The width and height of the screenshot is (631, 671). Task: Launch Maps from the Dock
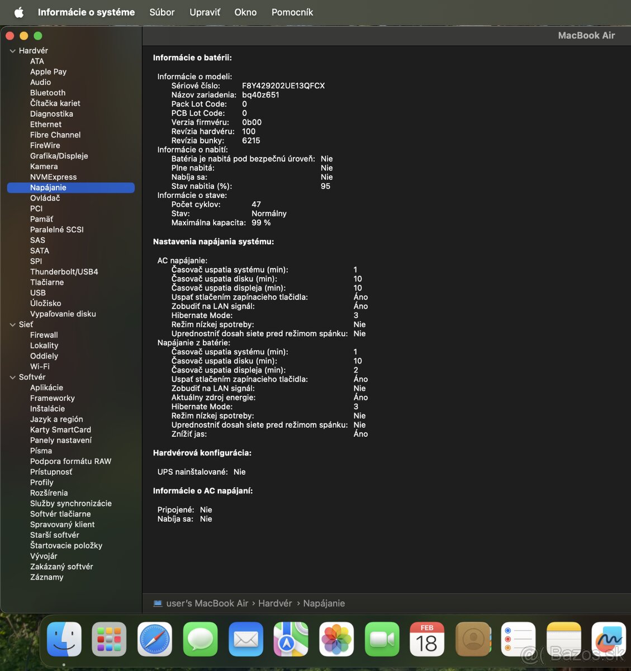click(x=291, y=639)
